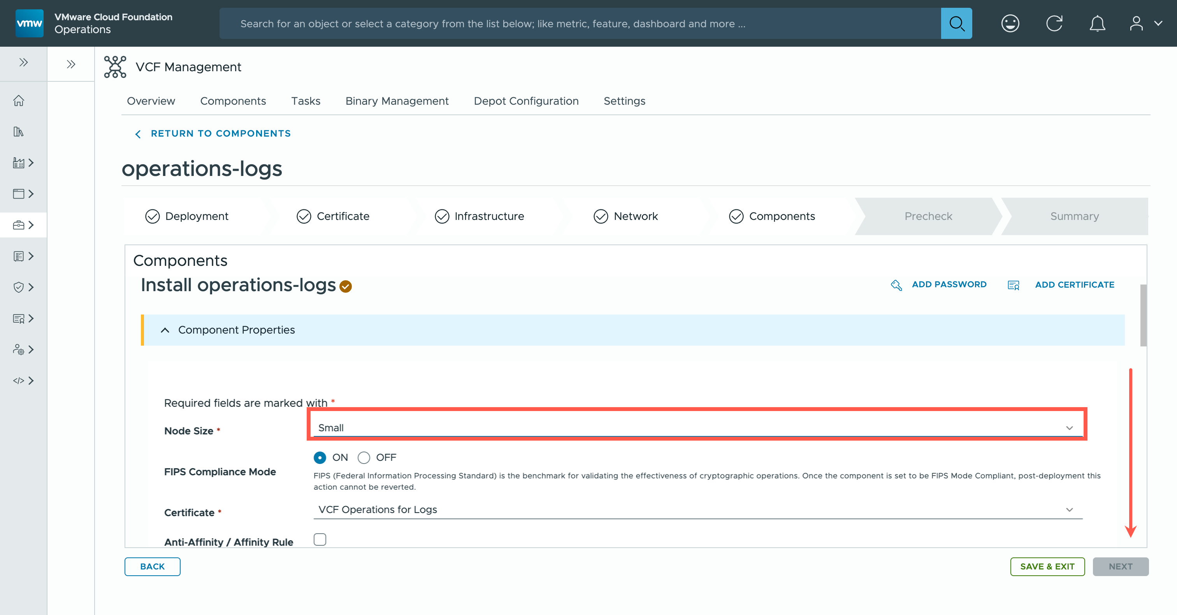Switch to Binary Management tab

click(x=397, y=101)
